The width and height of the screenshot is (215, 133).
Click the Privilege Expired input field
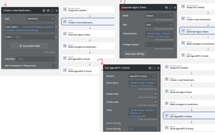159,45
